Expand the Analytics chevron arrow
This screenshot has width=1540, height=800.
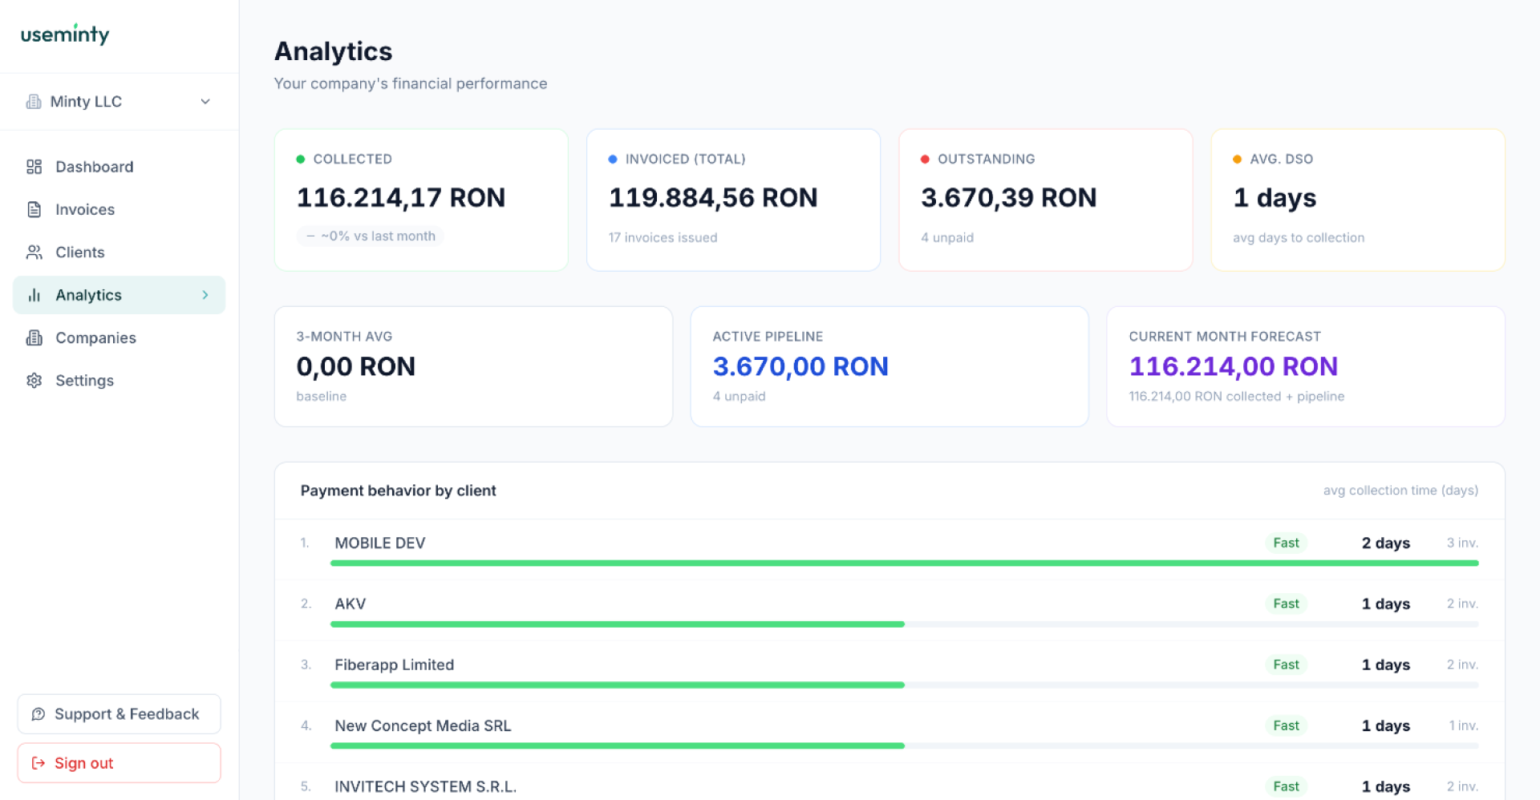click(205, 295)
